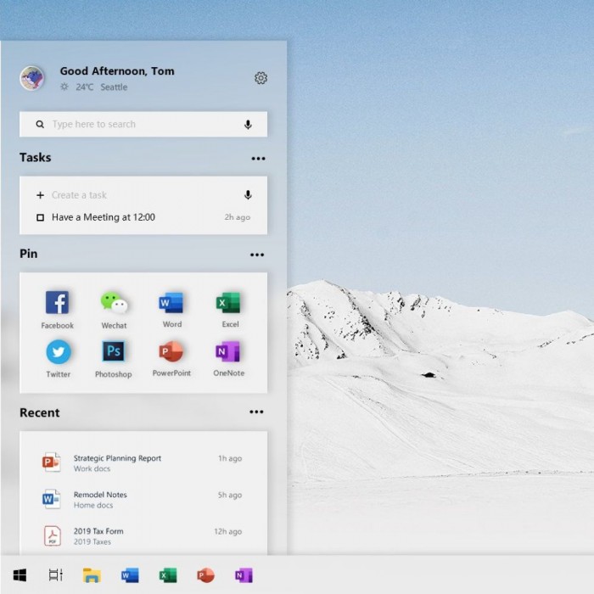Open the Facebook pinned app
Image resolution: width=594 pixels, height=594 pixels.
pyautogui.click(x=57, y=303)
